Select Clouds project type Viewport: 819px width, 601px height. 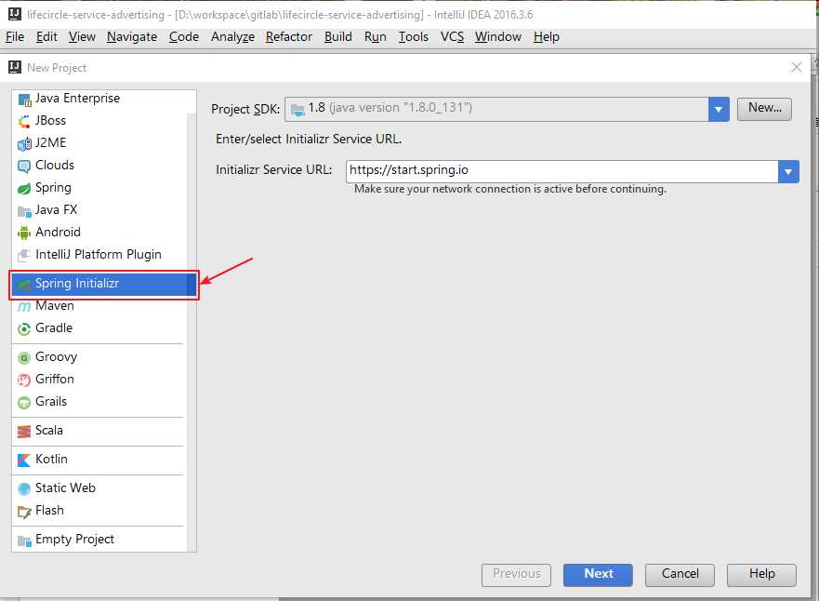[99, 166]
